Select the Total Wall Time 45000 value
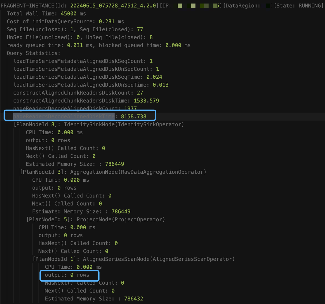This screenshot has height=304, width=325. tap(69, 13)
